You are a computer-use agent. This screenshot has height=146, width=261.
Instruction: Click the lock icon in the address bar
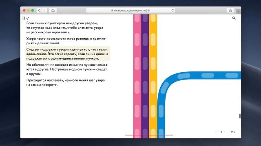112,11
